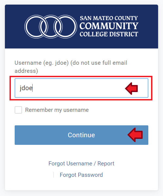Click the "address)" line of the username label
Viewport: 163px width, 196px height.
26,71
